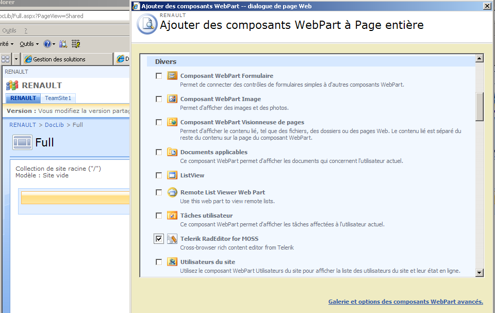Open the Outils toolbar dropdown
The width and height of the screenshot is (495, 313).
[x=29, y=44]
